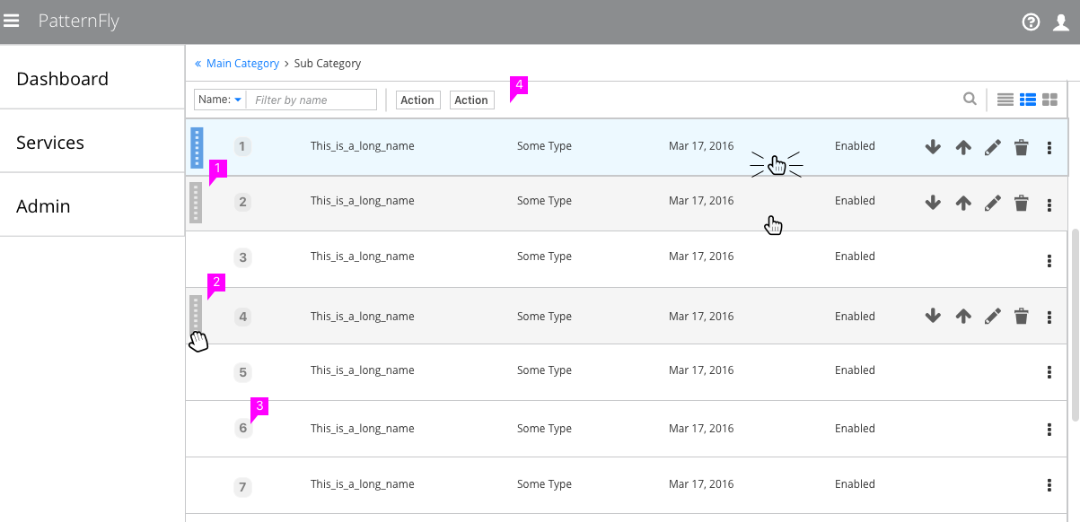Edit row 2 with pencil icon
Screen dimensions: 1080x522
click(x=992, y=204)
